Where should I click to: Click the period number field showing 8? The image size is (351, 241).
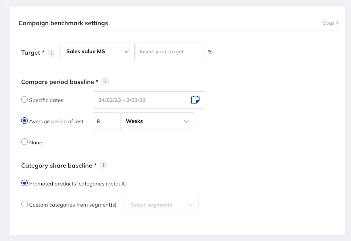pos(106,121)
